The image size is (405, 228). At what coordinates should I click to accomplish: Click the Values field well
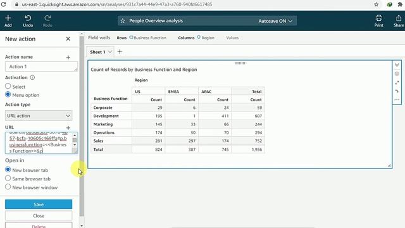pyautogui.click(x=232, y=38)
